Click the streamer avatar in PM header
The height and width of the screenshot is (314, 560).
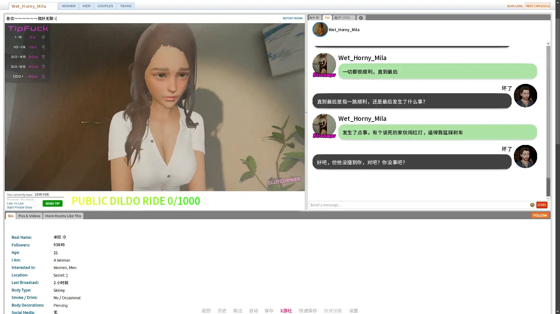[x=320, y=30]
